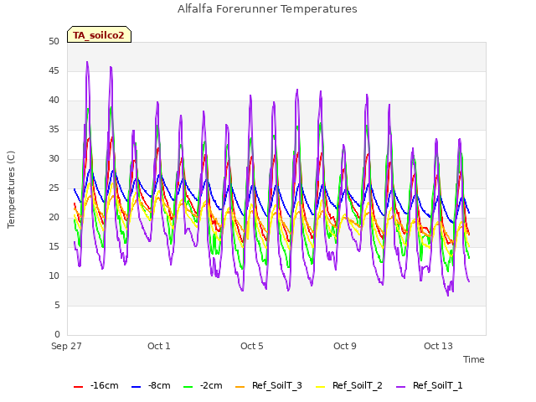Click the Oct 1 x-axis tick label
The image size is (536, 402).
pos(159,346)
